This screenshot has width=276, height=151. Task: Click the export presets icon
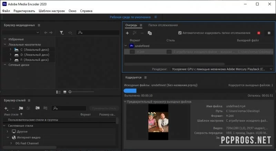pos(46,108)
